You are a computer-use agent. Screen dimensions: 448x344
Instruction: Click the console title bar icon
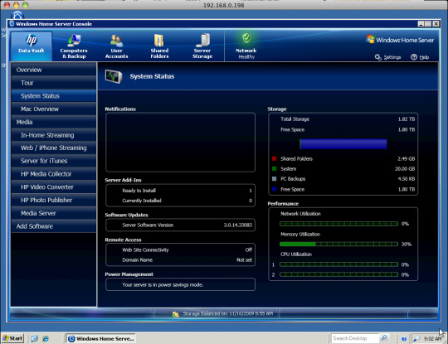pyautogui.click(x=12, y=24)
